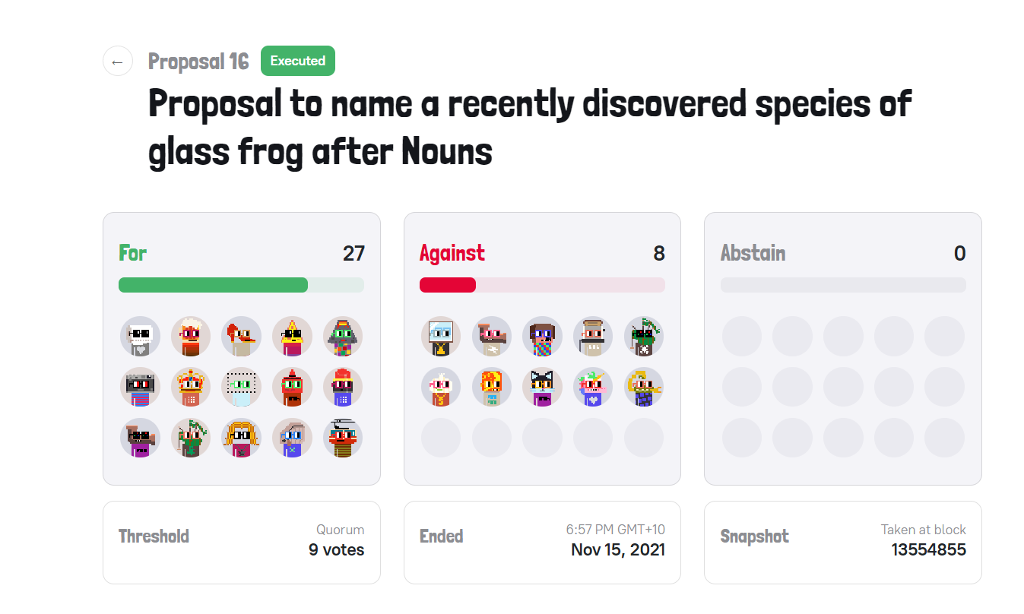
Task: Click the back arrow button
Action: pos(117,62)
